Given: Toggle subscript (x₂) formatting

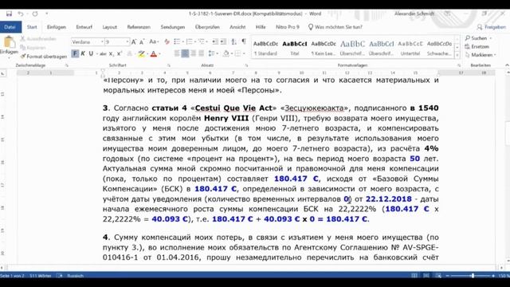Looking at the screenshot, I should coord(112,53).
